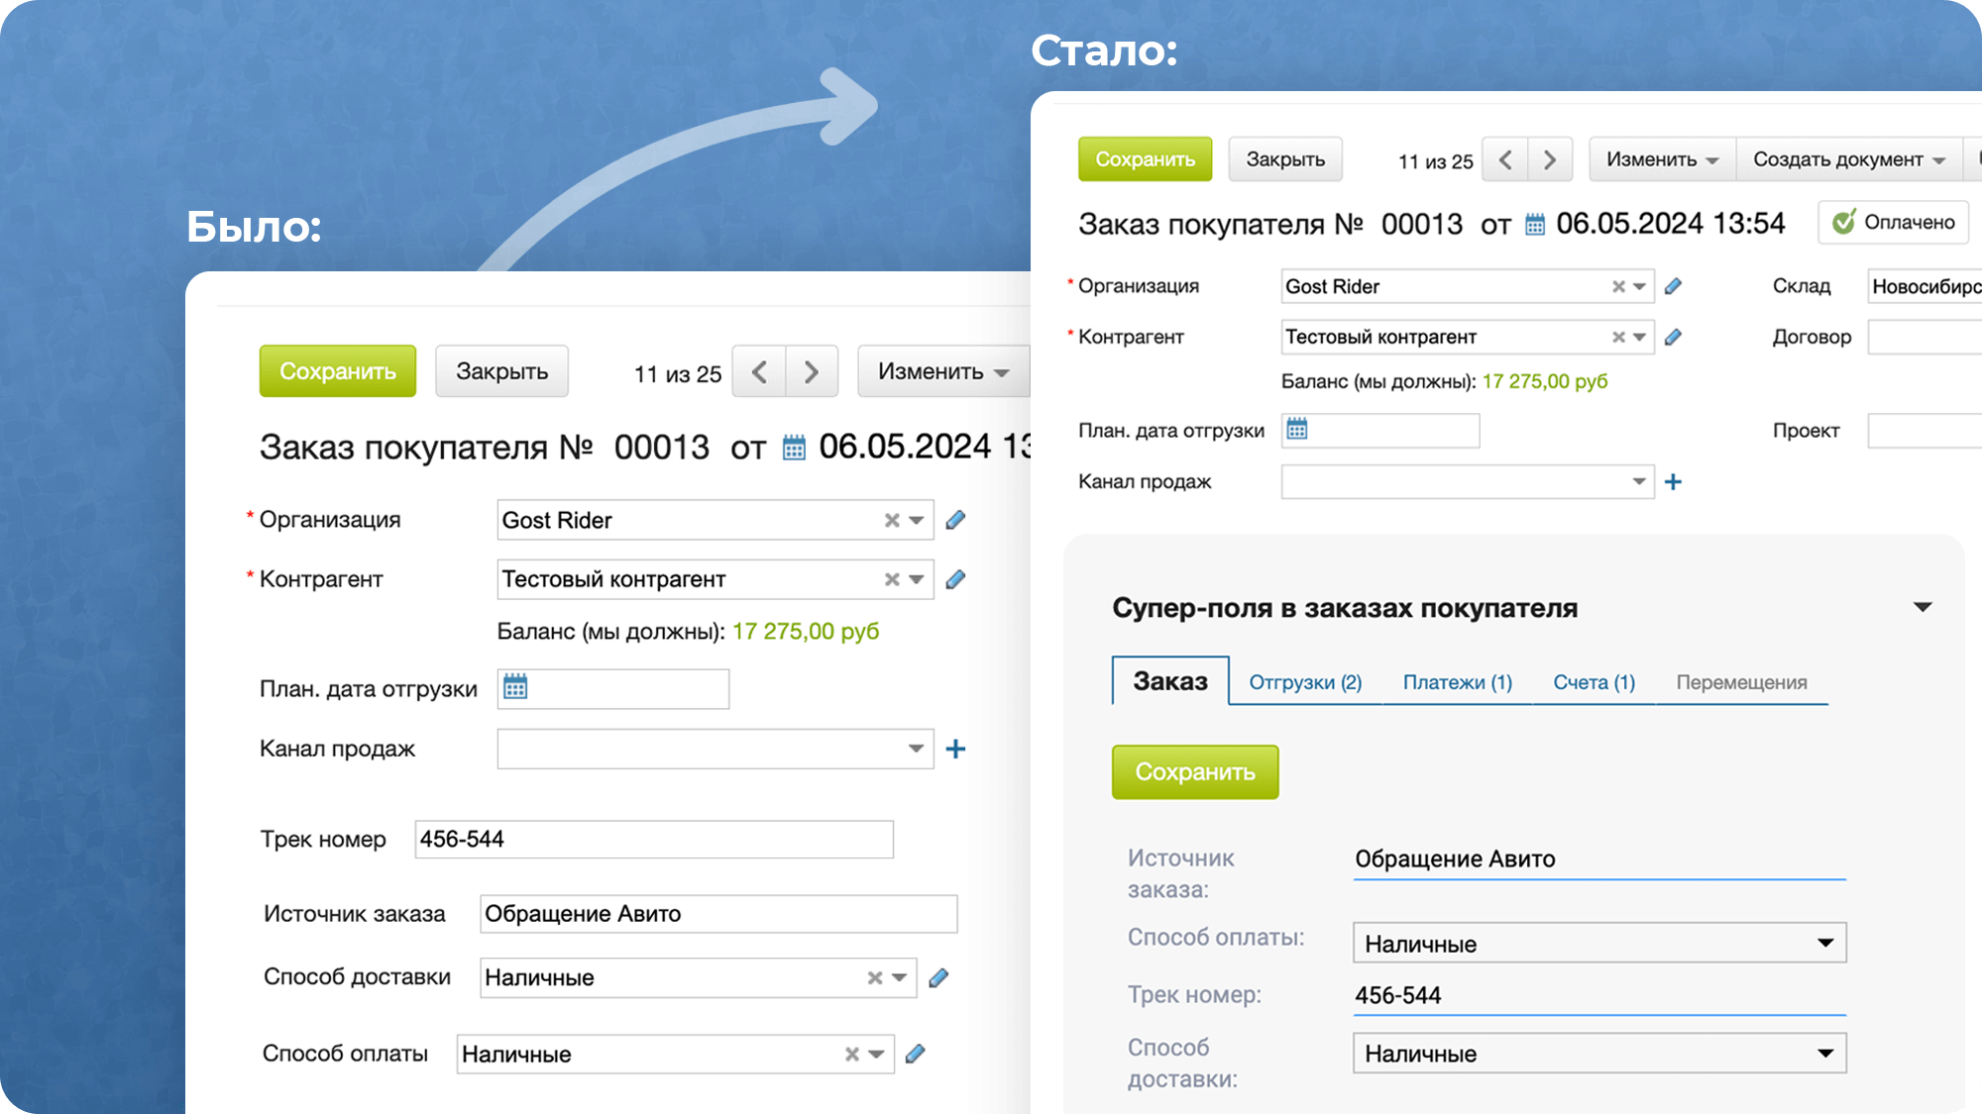Click the Закрыть button in left panel
The image size is (1982, 1114).
point(501,371)
